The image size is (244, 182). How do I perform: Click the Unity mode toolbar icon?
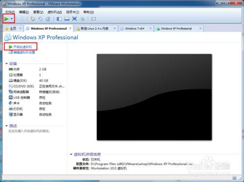coord(82,19)
